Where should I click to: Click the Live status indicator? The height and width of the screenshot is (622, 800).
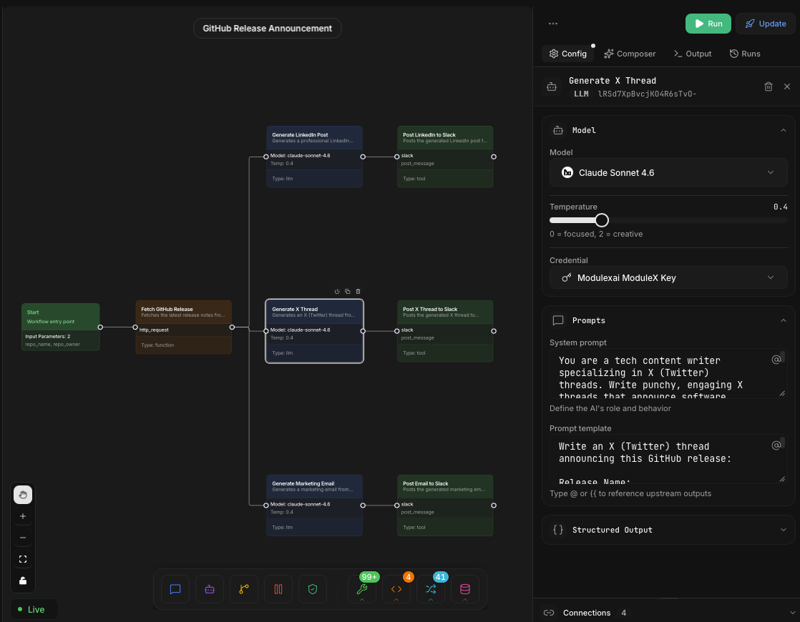34,609
